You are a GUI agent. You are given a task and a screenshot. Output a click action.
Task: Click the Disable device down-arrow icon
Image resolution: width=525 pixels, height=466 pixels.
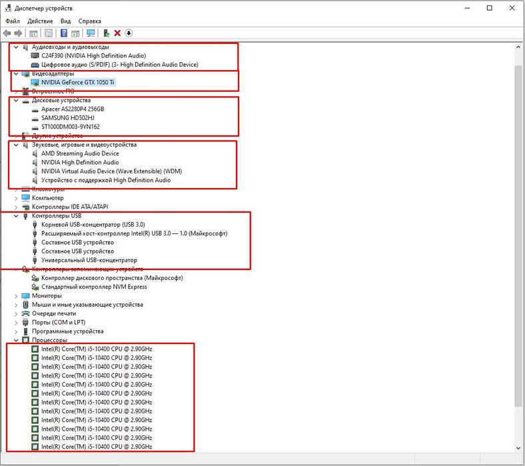pos(129,33)
